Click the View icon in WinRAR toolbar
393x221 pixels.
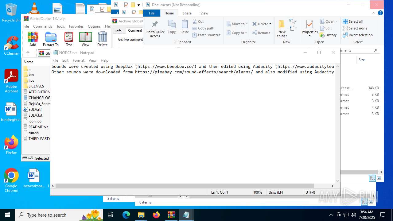click(85, 39)
